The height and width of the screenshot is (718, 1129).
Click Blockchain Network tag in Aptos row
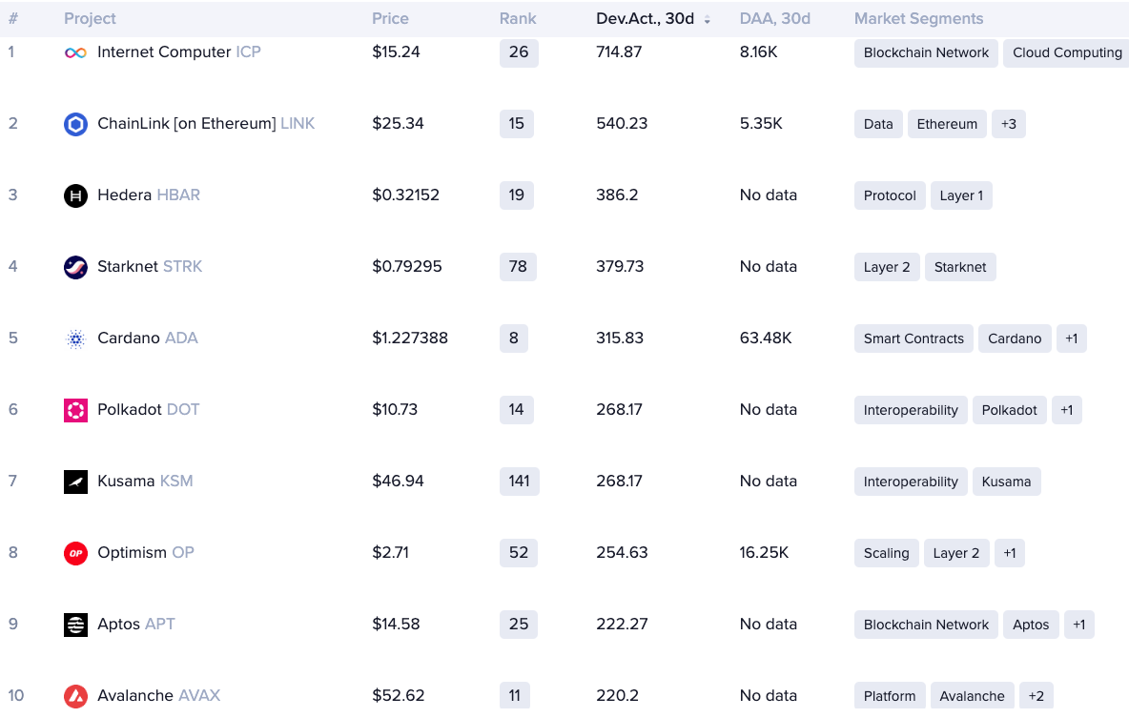click(926, 625)
